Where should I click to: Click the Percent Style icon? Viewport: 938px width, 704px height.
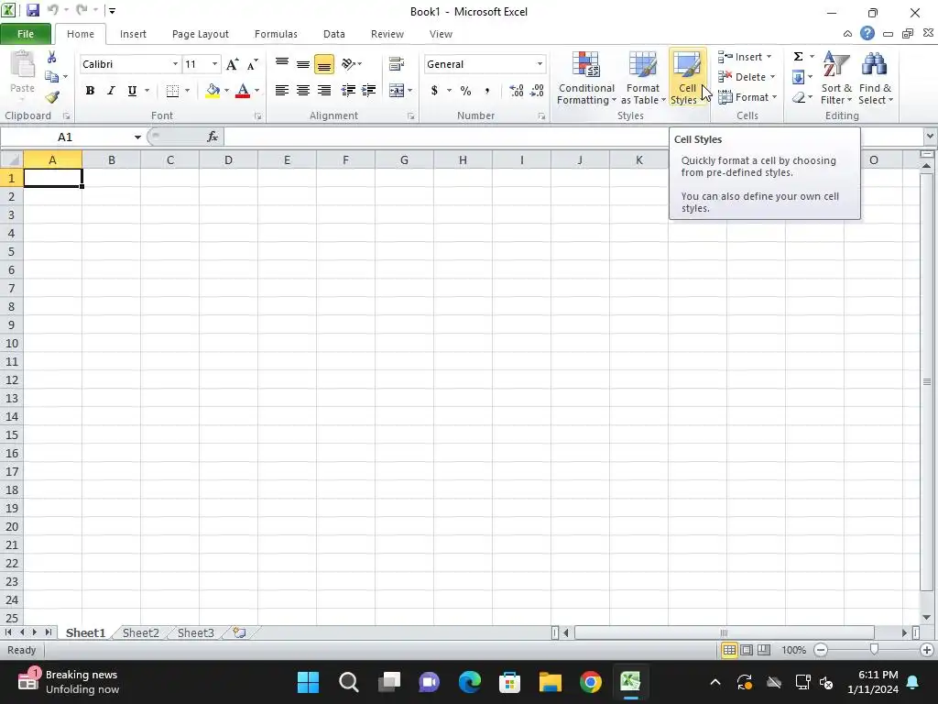(x=465, y=91)
